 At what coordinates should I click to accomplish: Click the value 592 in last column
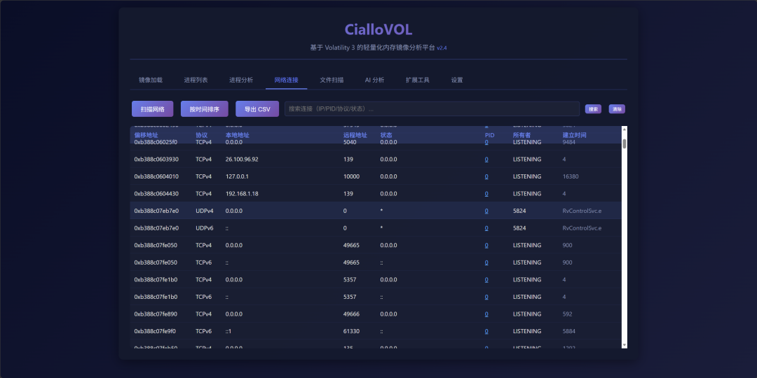coord(567,314)
